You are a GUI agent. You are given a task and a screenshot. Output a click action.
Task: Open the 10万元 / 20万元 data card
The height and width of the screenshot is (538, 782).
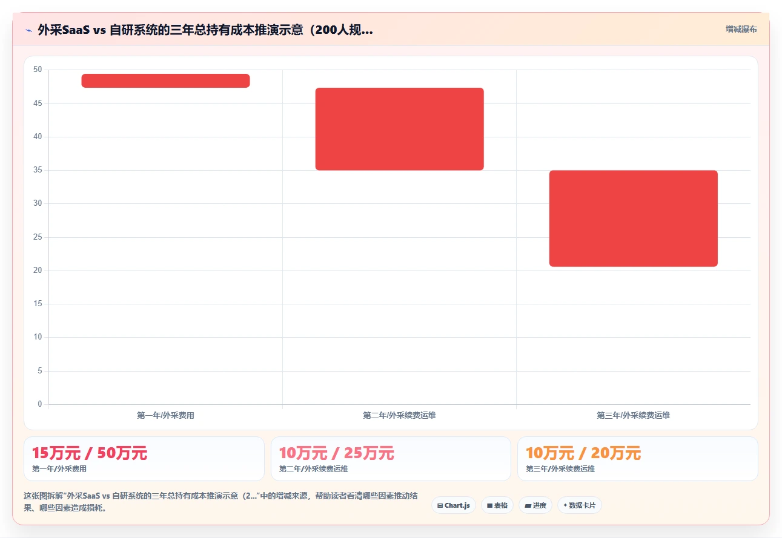pyautogui.click(x=638, y=459)
